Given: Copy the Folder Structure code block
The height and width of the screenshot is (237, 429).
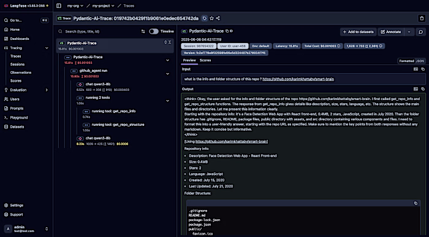Looking at the screenshot, I should coord(416,203).
